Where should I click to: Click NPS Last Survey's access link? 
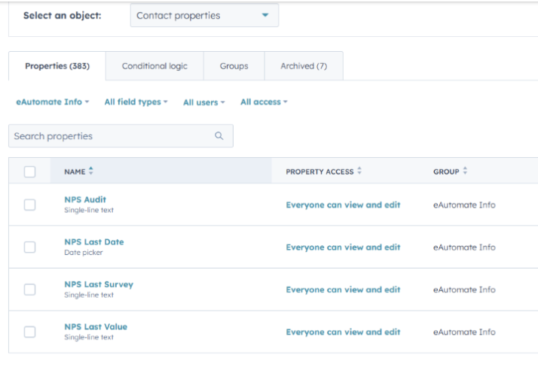[x=343, y=290]
